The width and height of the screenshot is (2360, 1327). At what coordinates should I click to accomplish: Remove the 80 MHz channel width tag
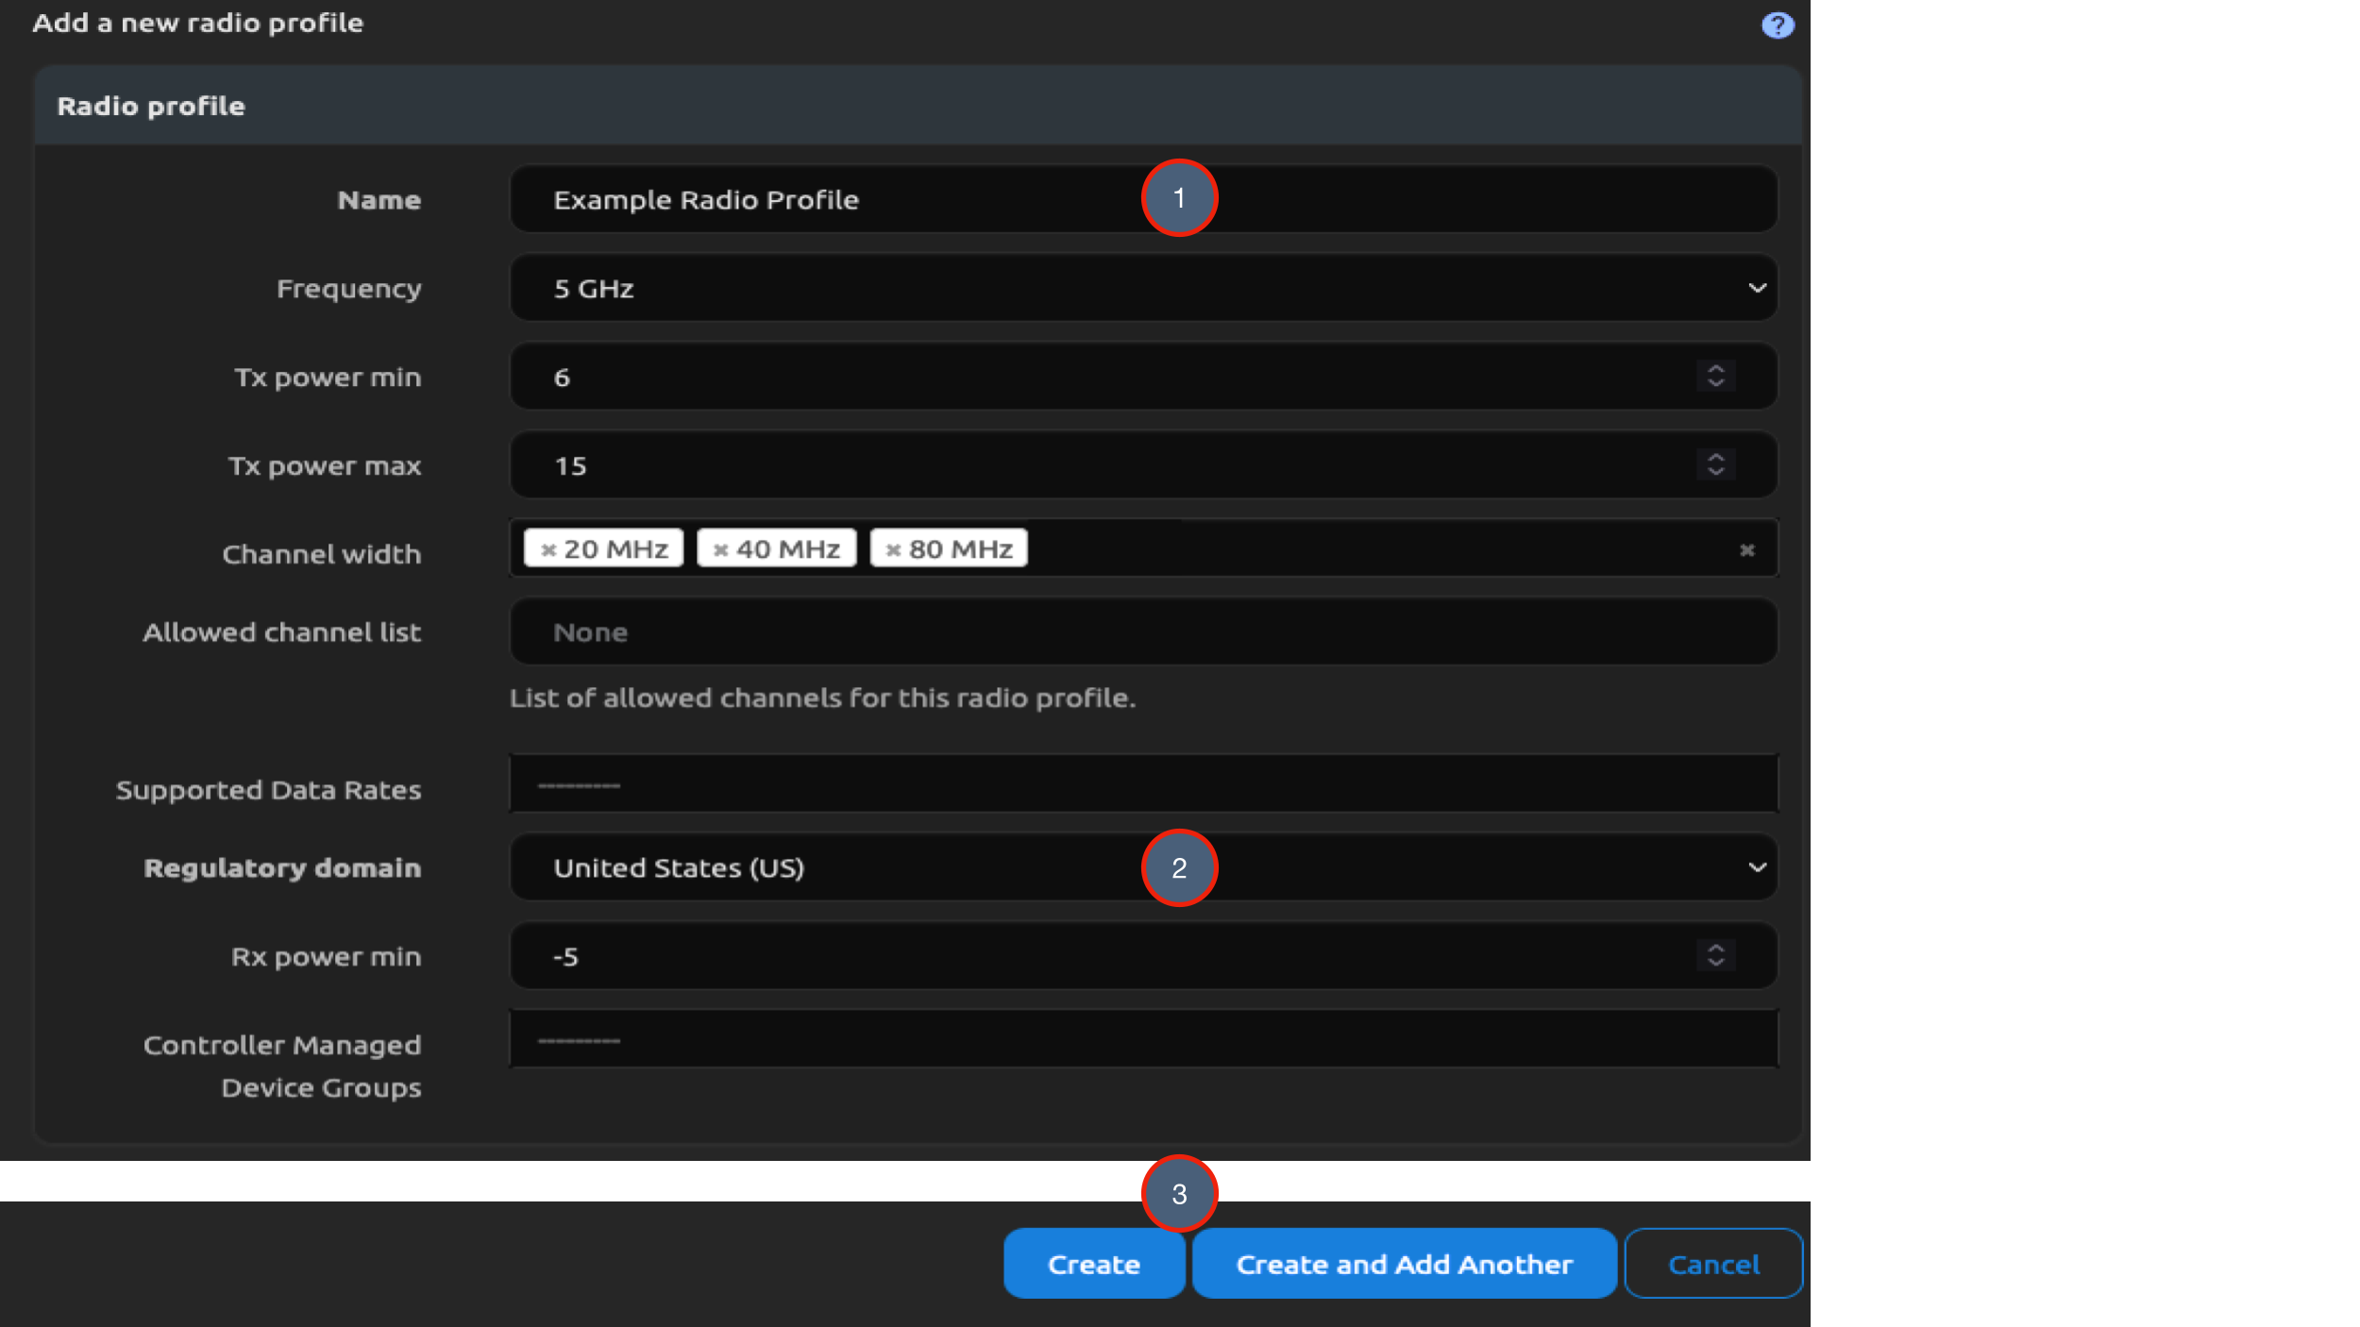pyautogui.click(x=893, y=547)
